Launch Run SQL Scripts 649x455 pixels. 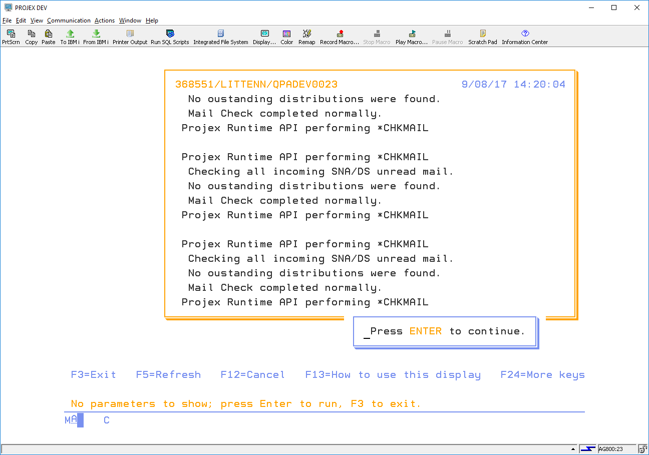170,37
